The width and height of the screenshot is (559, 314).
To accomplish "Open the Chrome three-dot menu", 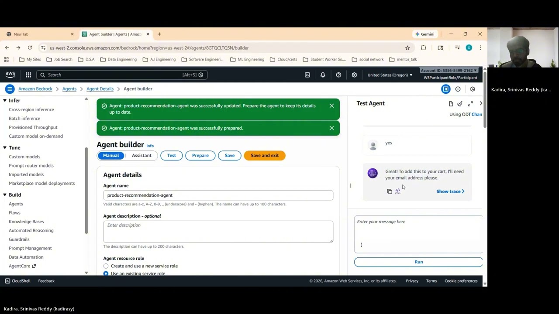I will 480,48.
